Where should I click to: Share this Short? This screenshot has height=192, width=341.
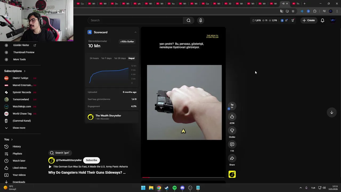click(x=232, y=158)
